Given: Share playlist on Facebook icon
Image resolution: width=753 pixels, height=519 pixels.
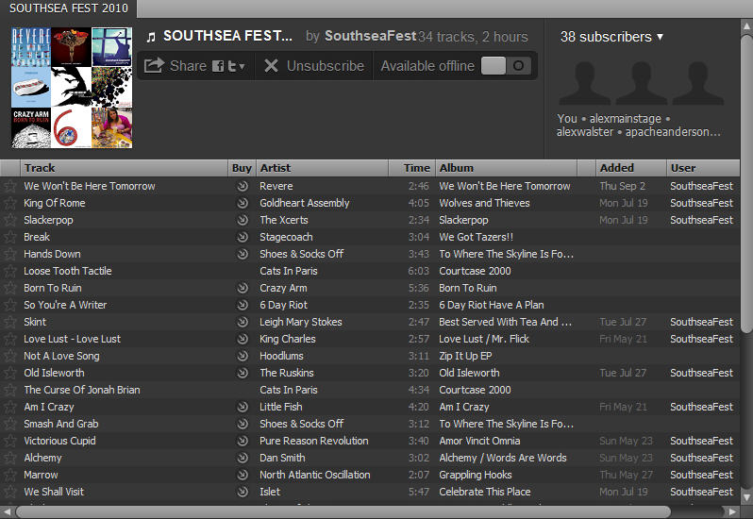Looking at the screenshot, I should (218, 66).
